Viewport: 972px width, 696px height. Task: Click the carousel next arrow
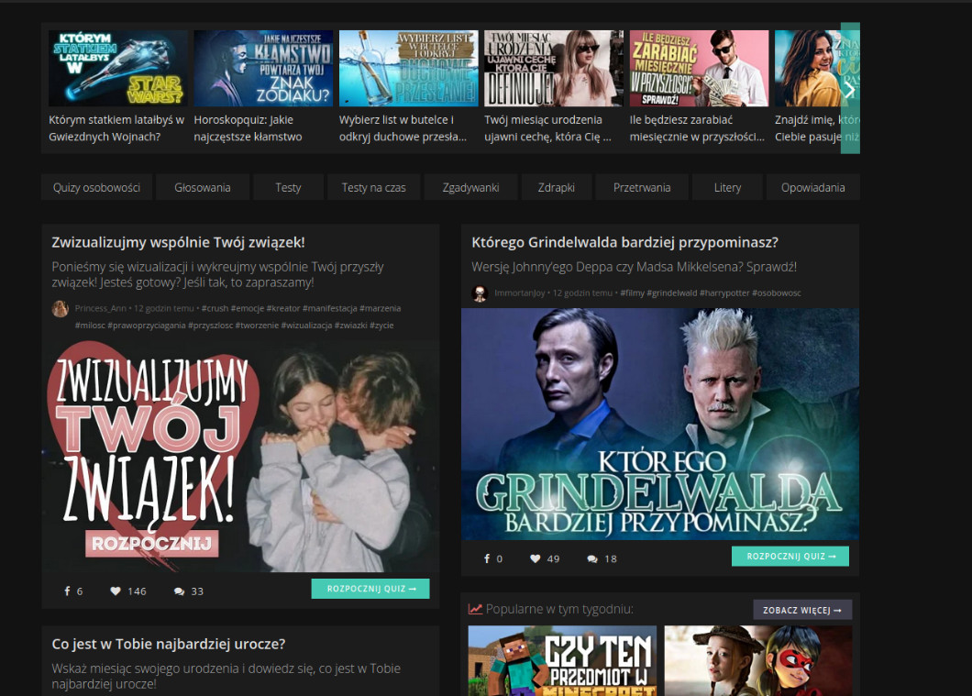point(850,89)
